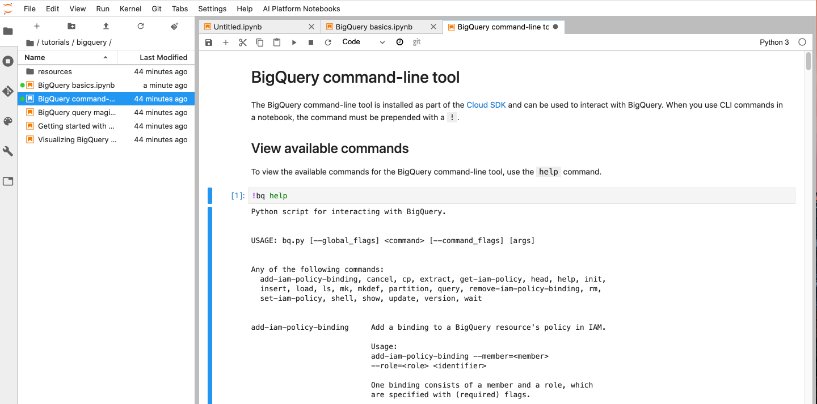The width and height of the screenshot is (817, 404).
Task: Interrupt the kernel with stop icon
Action: [x=311, y=42]
